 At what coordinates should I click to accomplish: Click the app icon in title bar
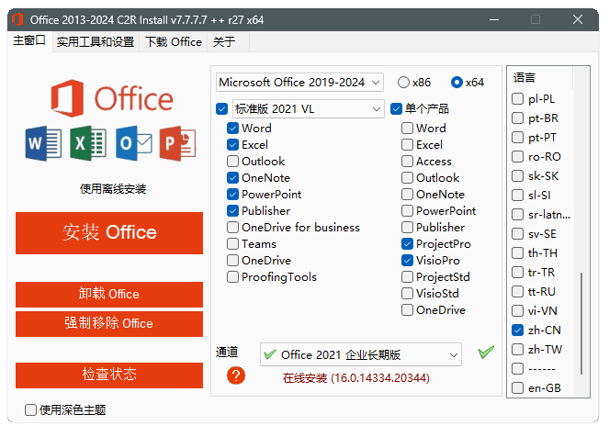pyautogui.click(x=16, y=18)
